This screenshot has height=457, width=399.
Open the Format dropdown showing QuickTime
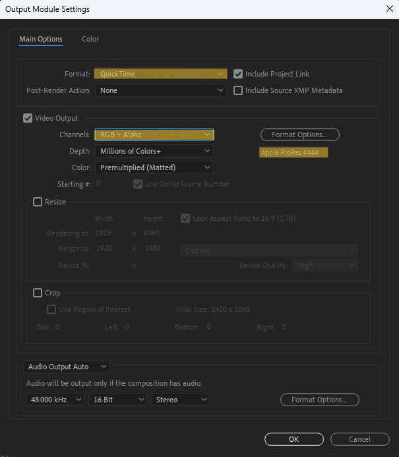pyautogui.click(x=160, y=74)
